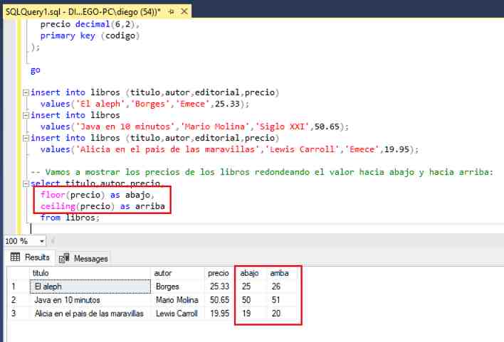The height and width of the screenshot is (342, 504).
Task: Select the abajo value 50 cell
Action: tap(251, 300)
